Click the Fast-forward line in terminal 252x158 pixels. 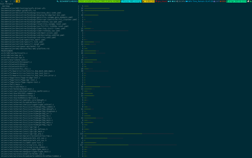coord(6,4)
